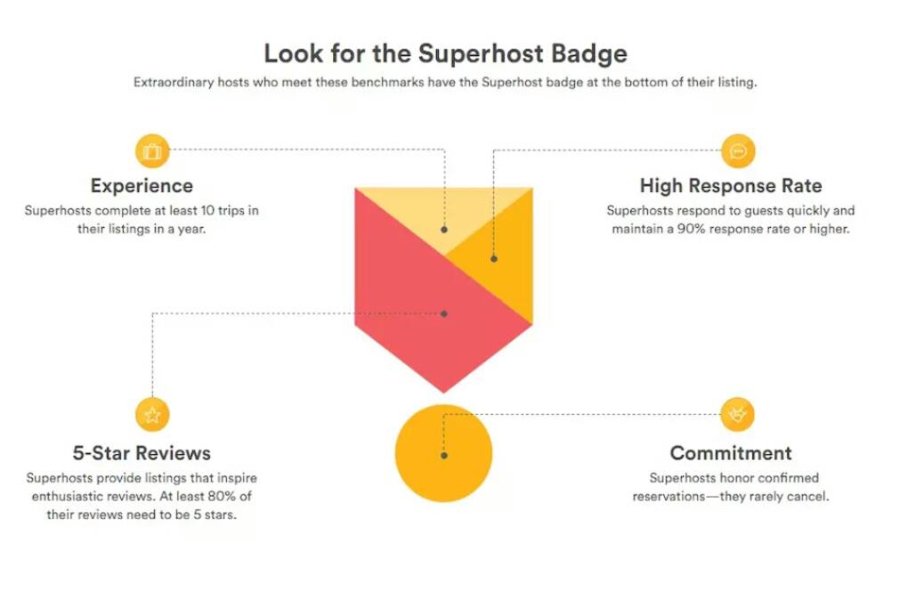Select the Experience heading
Screen dimensions: 908x608
tap(142, 186)
